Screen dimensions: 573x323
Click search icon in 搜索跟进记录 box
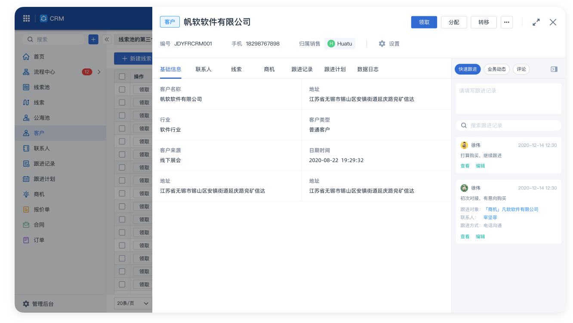[x=464, y=125]
